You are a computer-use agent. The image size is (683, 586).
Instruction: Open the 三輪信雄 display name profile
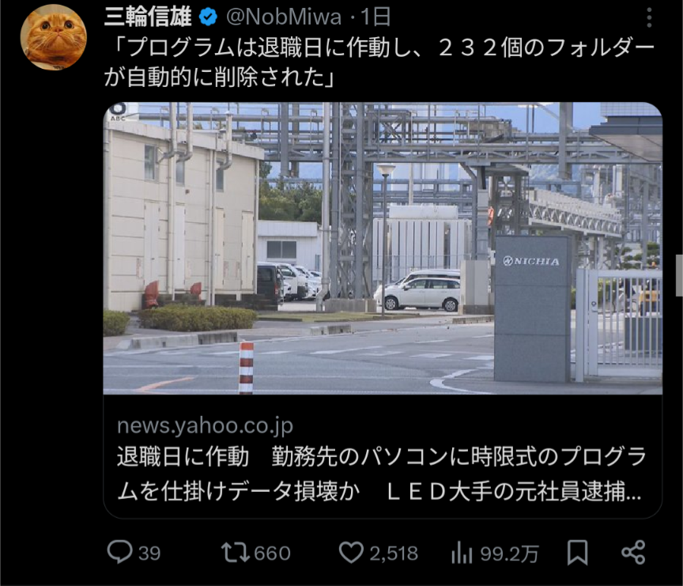(148, 17)
